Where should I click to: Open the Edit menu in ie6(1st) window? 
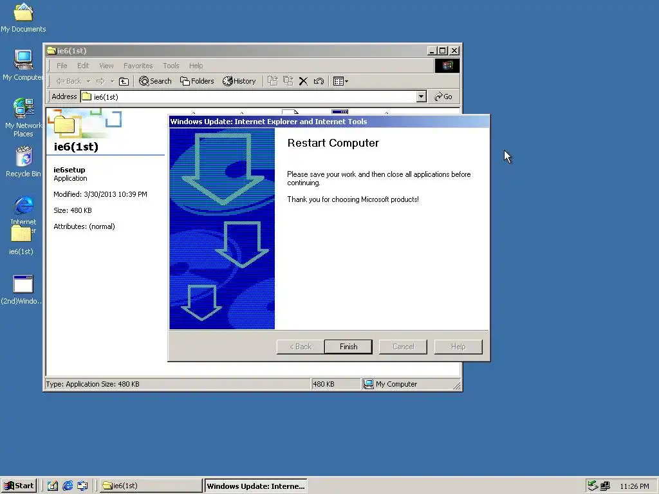coord(83,66)
